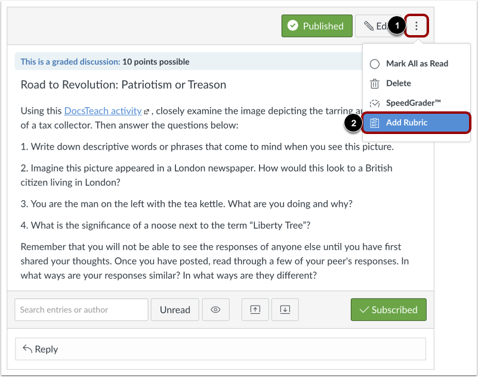This screenshot has height=377, width=478.
Task: Collapse replies with the up-arrow icon
Action: pyautogui.click(x=255, y=310)
